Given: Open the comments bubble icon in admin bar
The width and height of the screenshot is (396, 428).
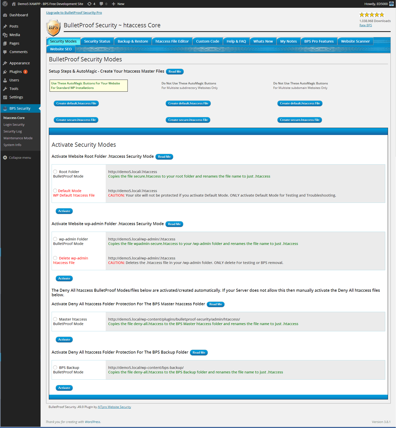Looking at the screenshot, I should (x=101, y=4).
